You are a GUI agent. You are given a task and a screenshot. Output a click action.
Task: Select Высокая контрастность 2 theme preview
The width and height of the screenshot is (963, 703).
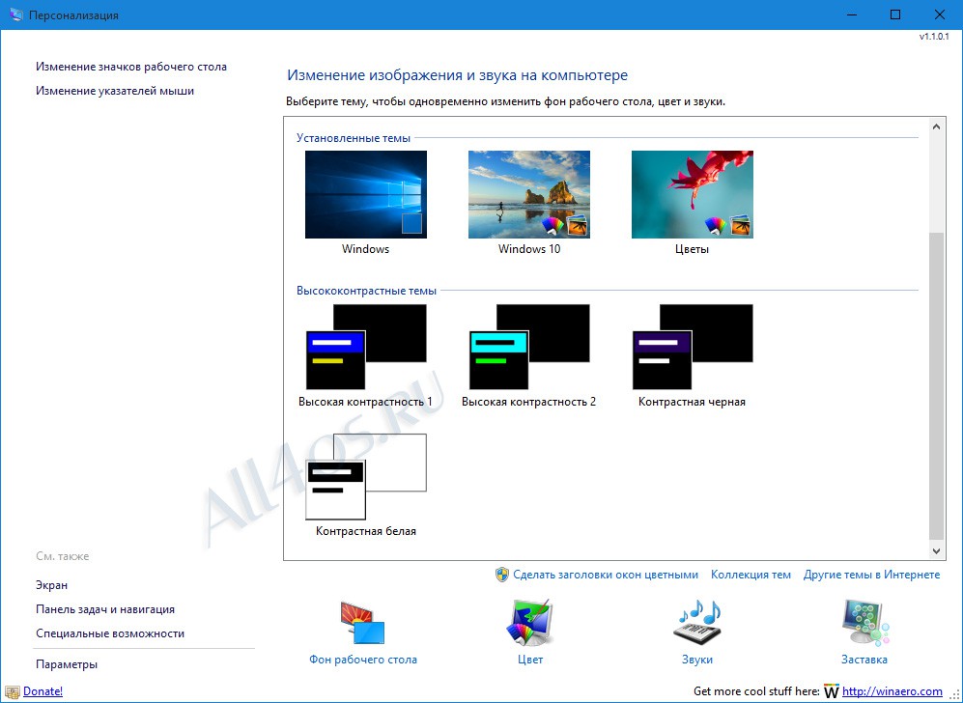tap(528, 347)
